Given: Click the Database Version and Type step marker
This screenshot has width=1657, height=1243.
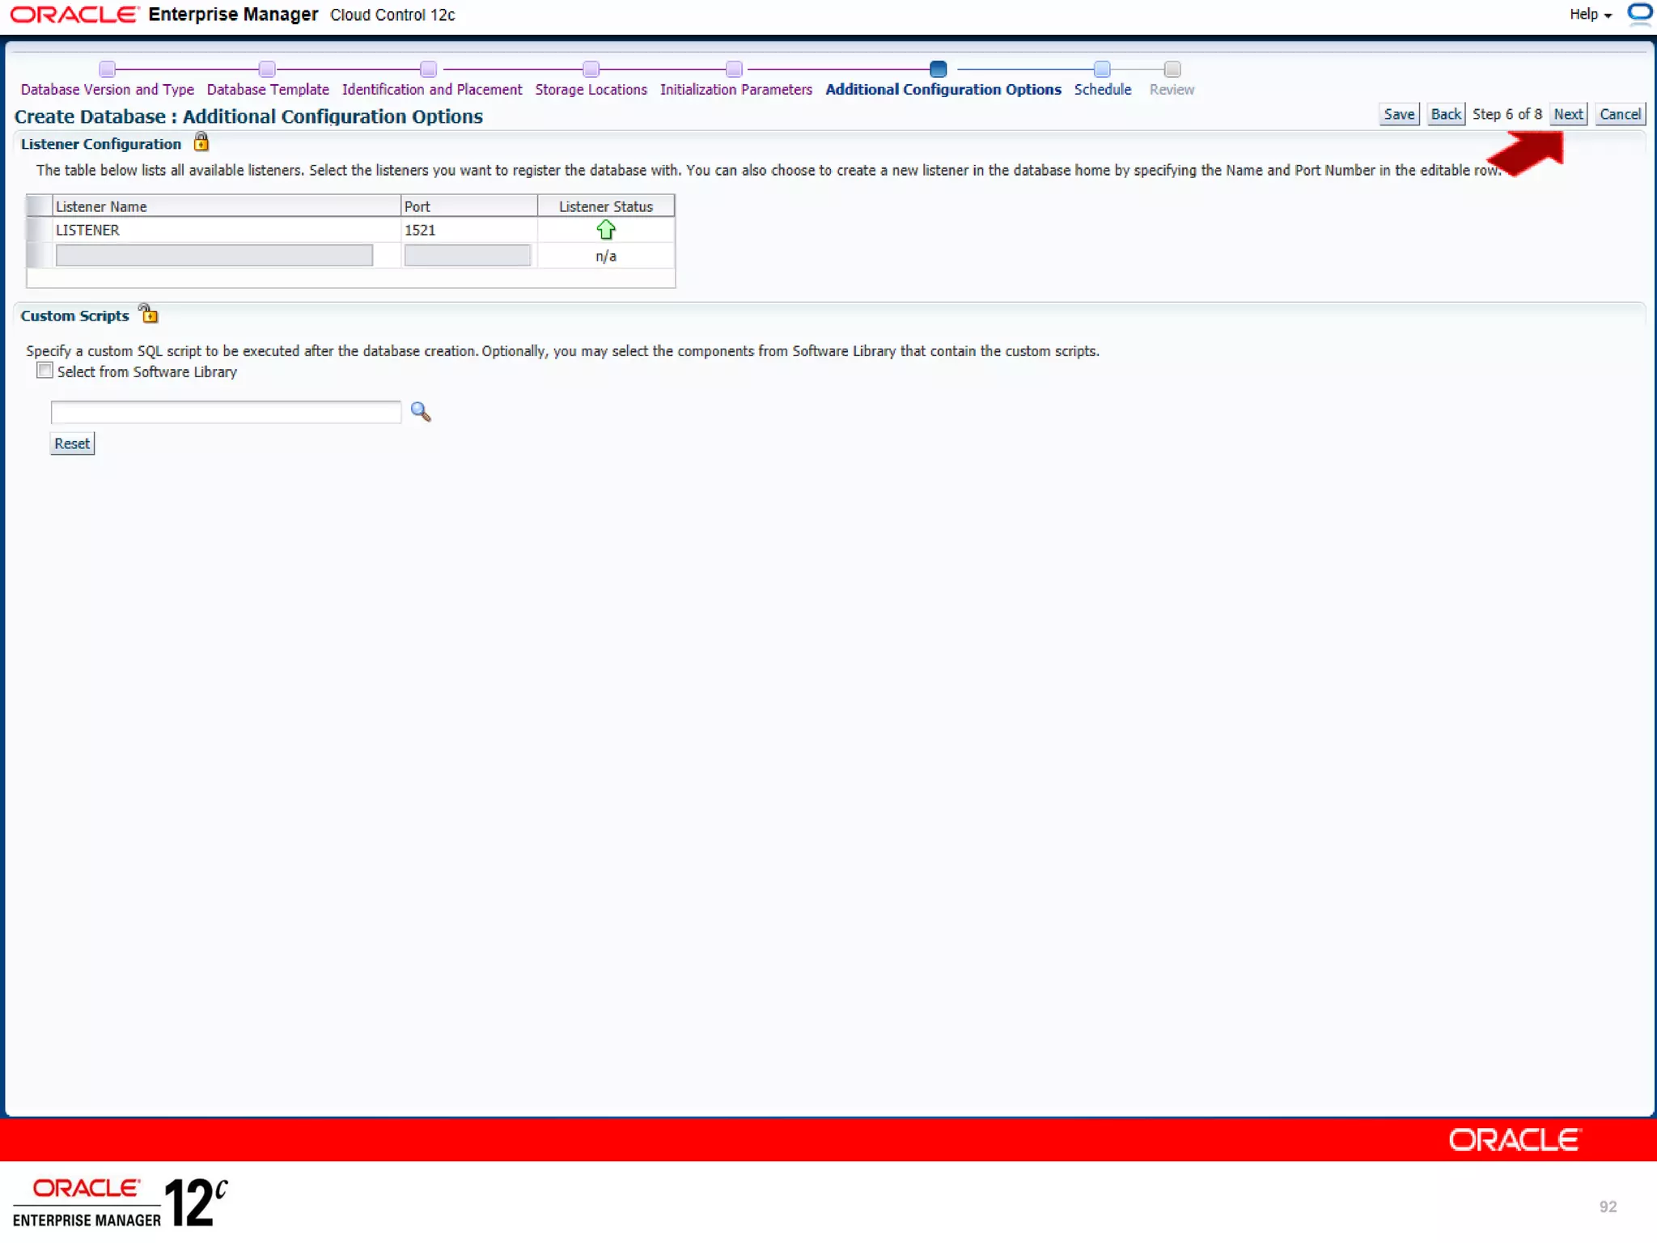Looking at the screenshot, I should (x=107, y=69).
